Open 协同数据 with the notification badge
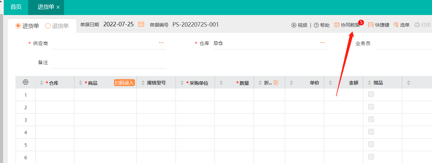 (347, 25)
